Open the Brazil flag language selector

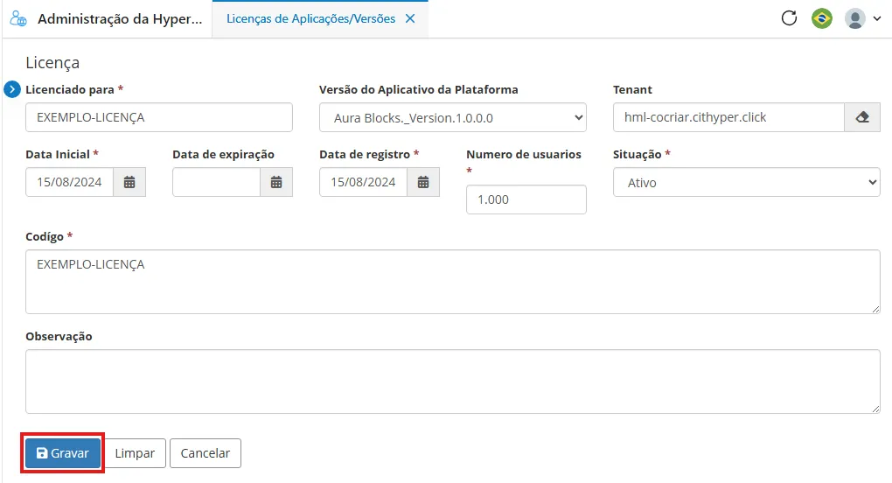pyautogui.click(x=821, y=18)
